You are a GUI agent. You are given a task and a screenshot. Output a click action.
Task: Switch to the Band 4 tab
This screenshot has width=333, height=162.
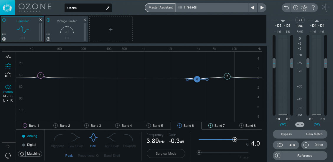(124, 126)
